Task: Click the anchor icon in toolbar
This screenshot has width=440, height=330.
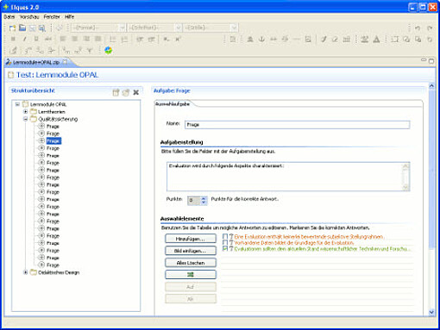Action: point(261,39)
